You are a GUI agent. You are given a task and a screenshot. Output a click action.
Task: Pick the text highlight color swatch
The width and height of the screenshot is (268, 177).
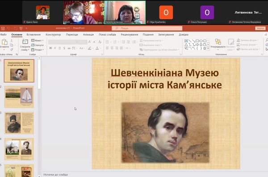click(x=90, y=48)
